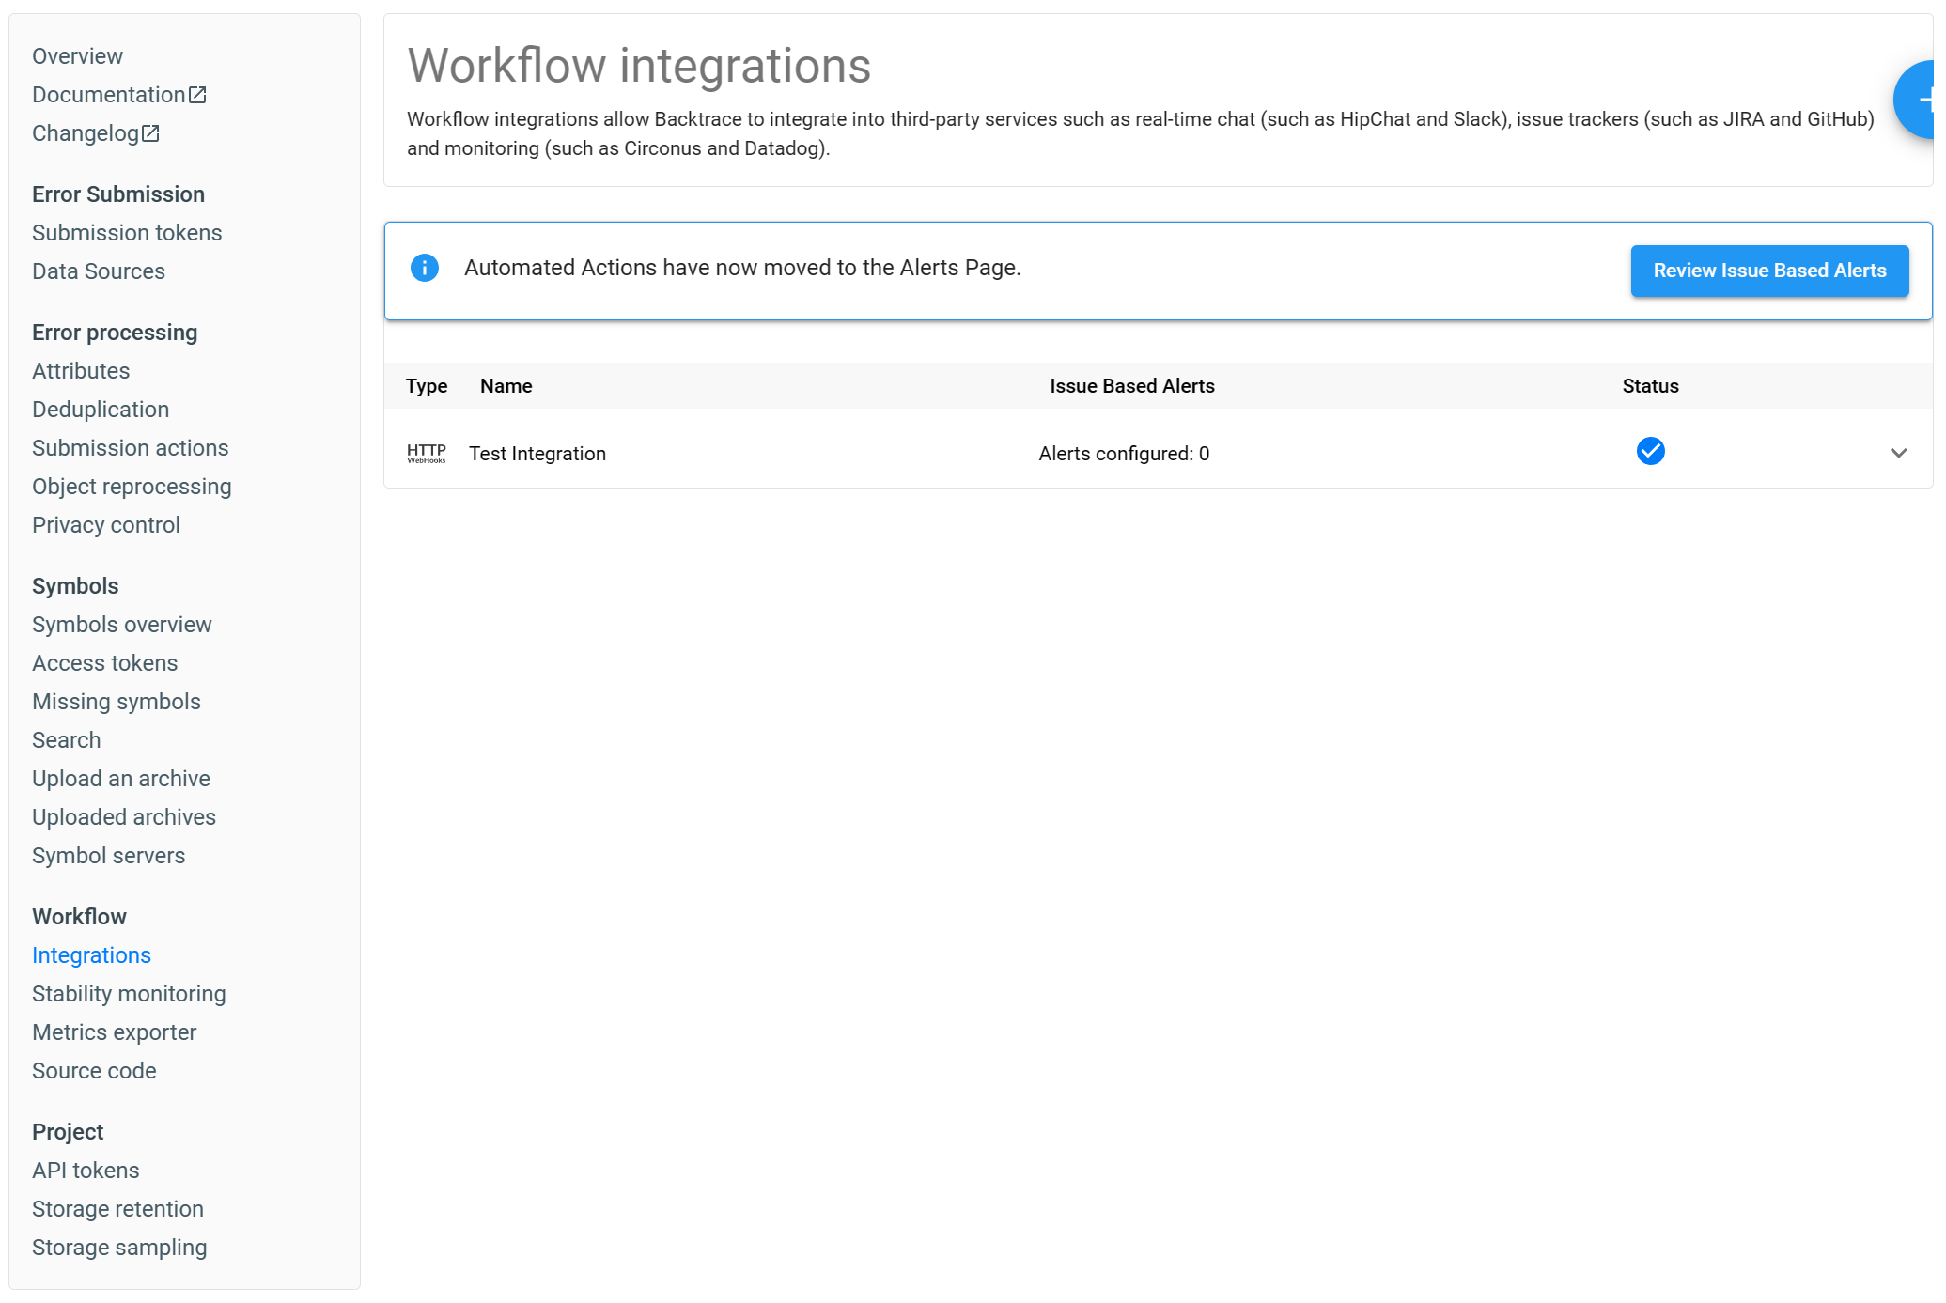Screen dimensions: 1946x1303
Task: Open the Metrics exporter section
Action: coord(114,1032)
